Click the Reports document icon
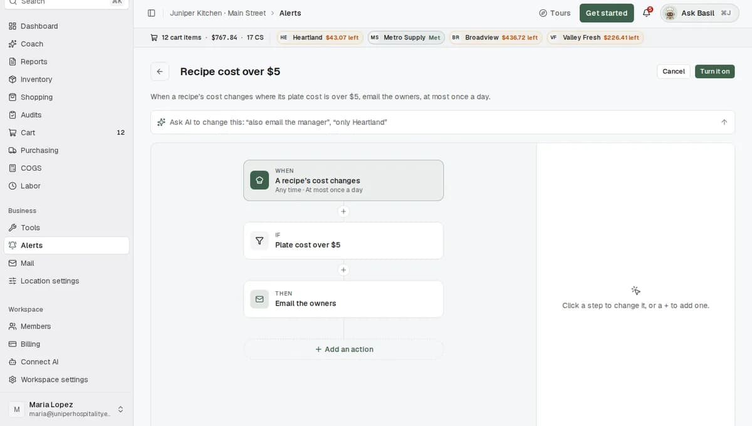 coord(13,61)
